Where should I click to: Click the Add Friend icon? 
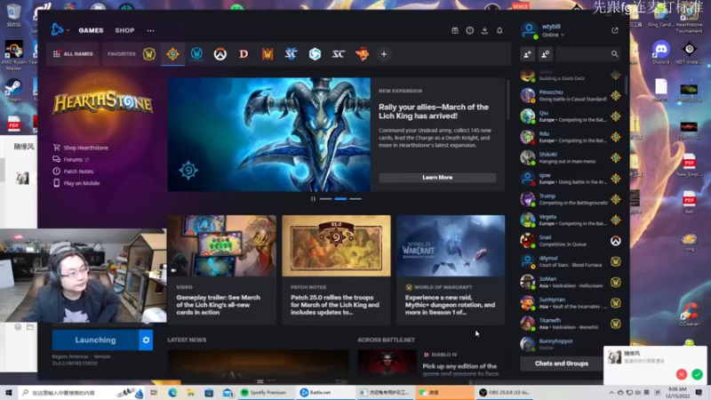pyautogui.click(x=527, y=54)
